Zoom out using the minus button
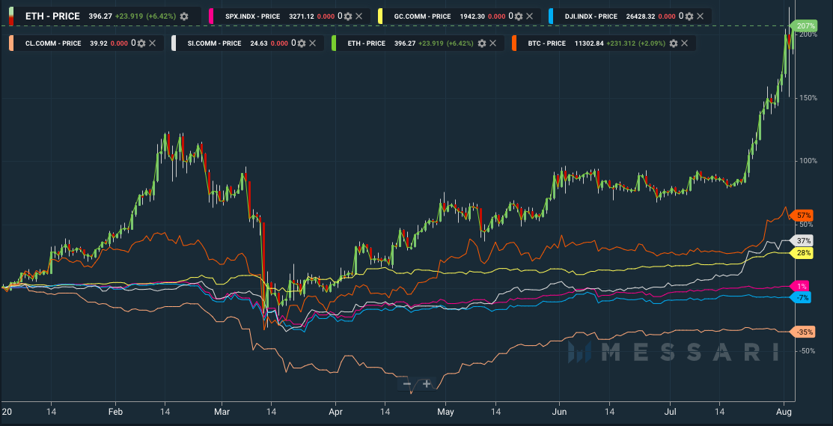833x426 pixels. pos(407,384)
